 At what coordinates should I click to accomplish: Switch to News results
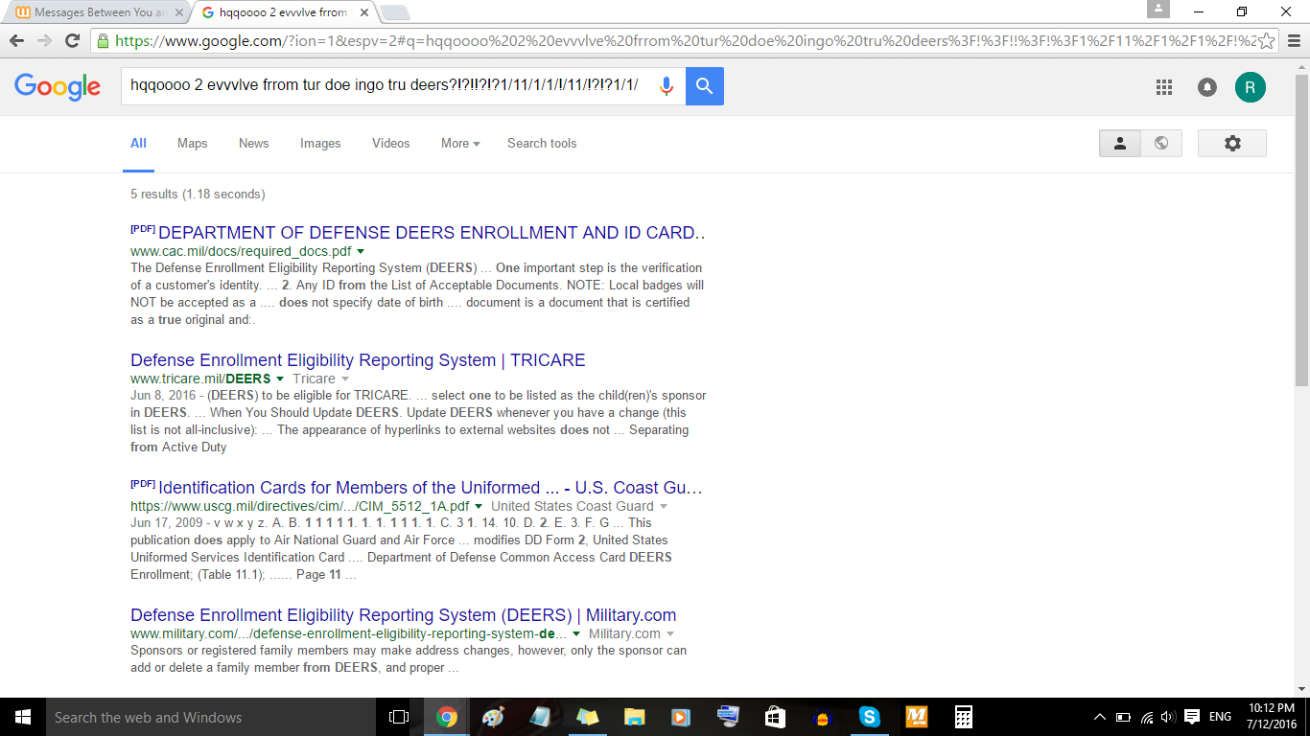253,143
